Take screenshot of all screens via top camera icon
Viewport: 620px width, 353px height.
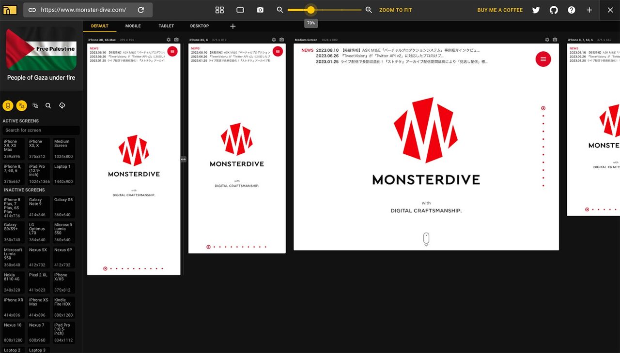coord(261,10)
